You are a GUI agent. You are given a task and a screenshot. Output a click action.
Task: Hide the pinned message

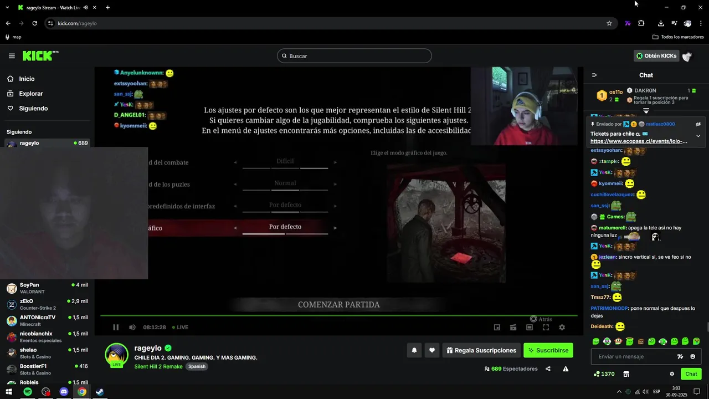698,124
